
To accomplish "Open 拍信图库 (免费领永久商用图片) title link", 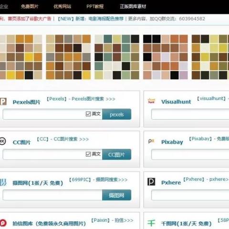I will pos(49,223).
